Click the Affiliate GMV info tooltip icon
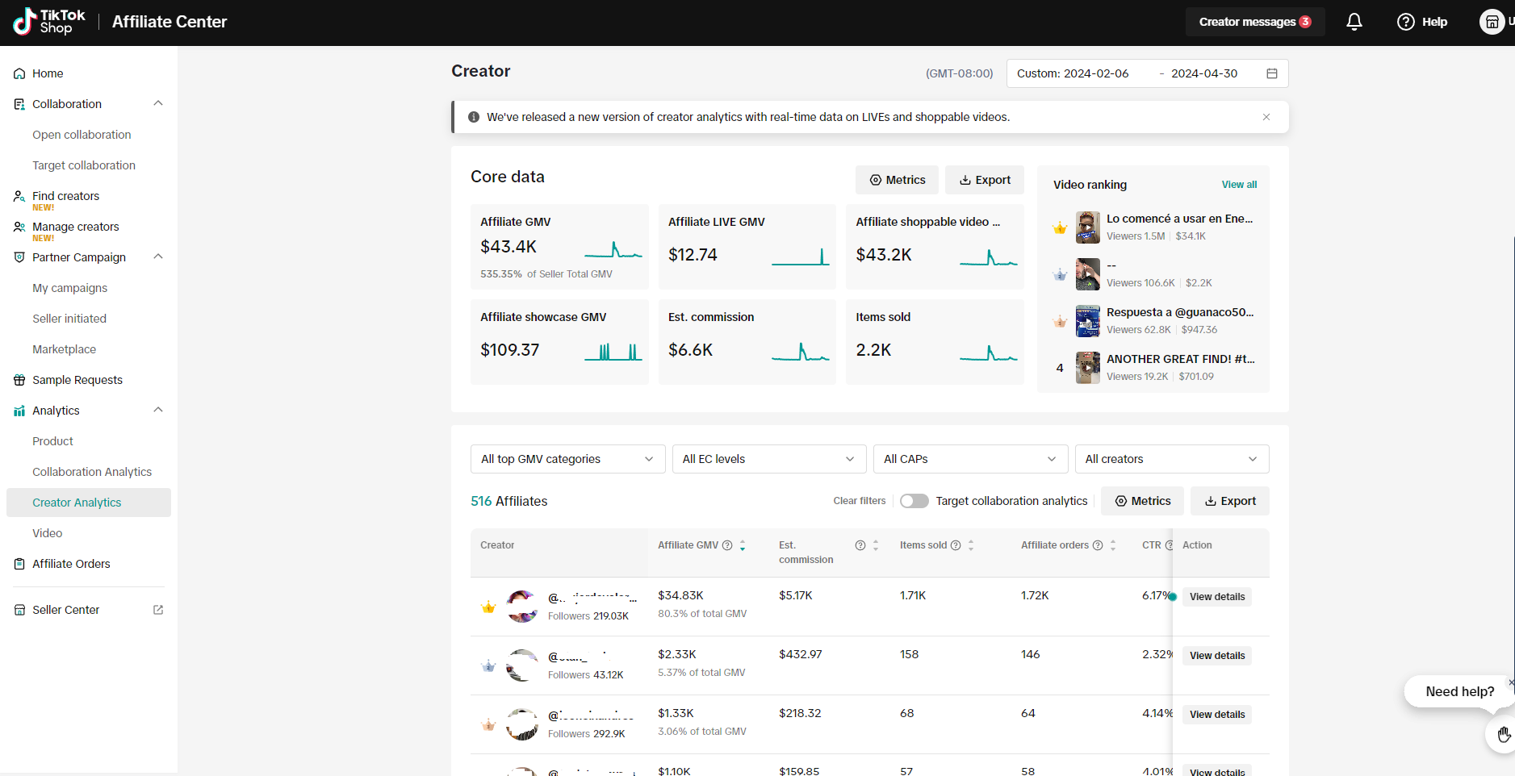 click(x=727, y=545)
